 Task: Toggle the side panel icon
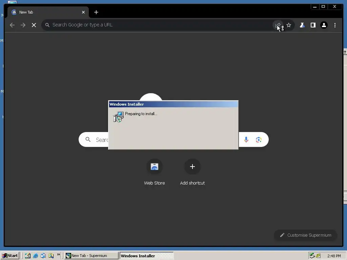[313, 25]
